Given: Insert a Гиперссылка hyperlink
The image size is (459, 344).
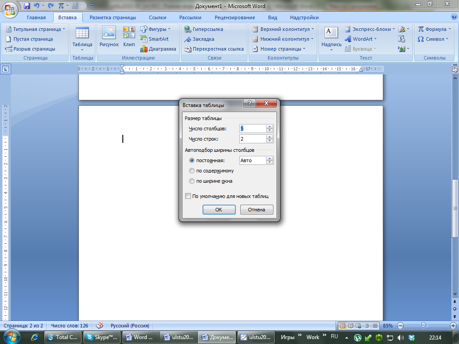Looking at the screenshot, I should click(204, 29).
